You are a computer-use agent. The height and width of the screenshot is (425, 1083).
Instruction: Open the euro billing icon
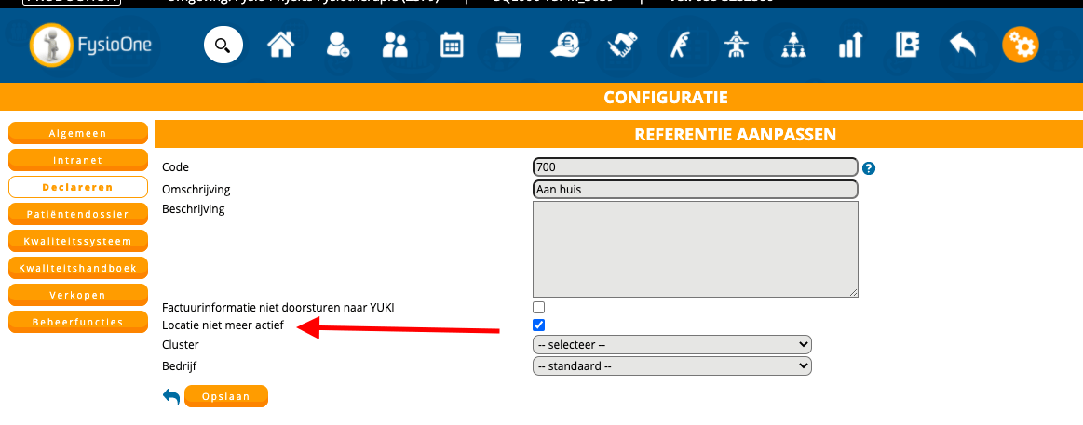pos(564,45)
